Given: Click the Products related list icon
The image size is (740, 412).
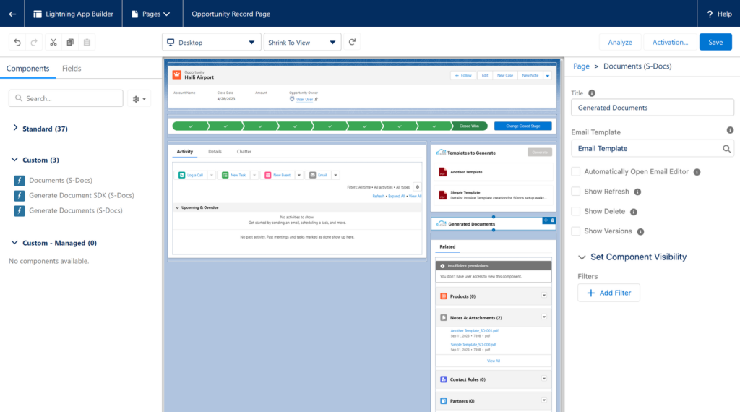Looking at the screenshot, I should point(444,296).
